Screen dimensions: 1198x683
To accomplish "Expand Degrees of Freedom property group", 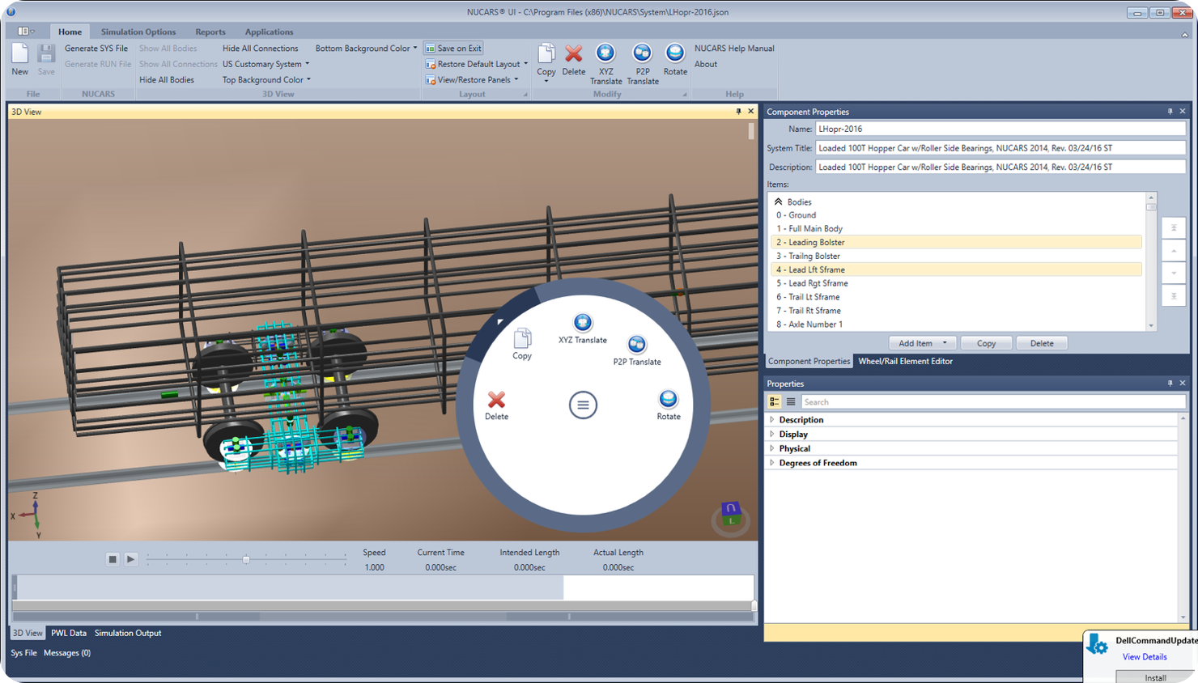I will coord(771,463).
